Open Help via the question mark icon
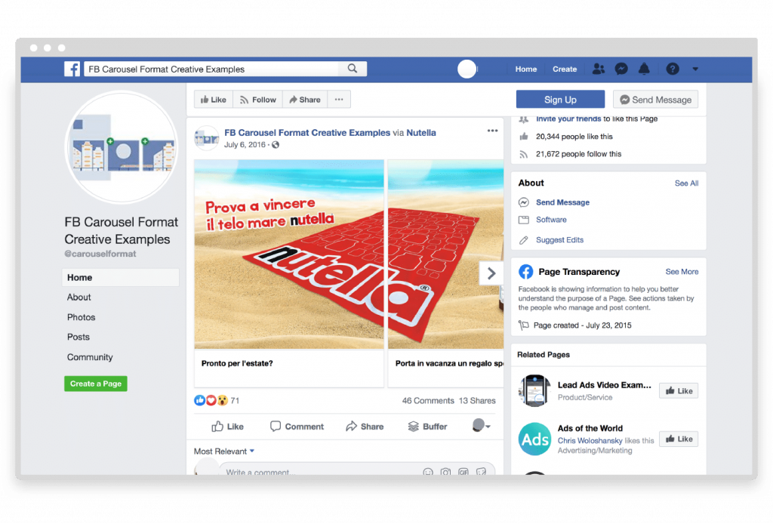Viewport: 773px width, 524px height. 672,69
